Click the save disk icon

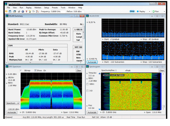[x=10, y=11]
